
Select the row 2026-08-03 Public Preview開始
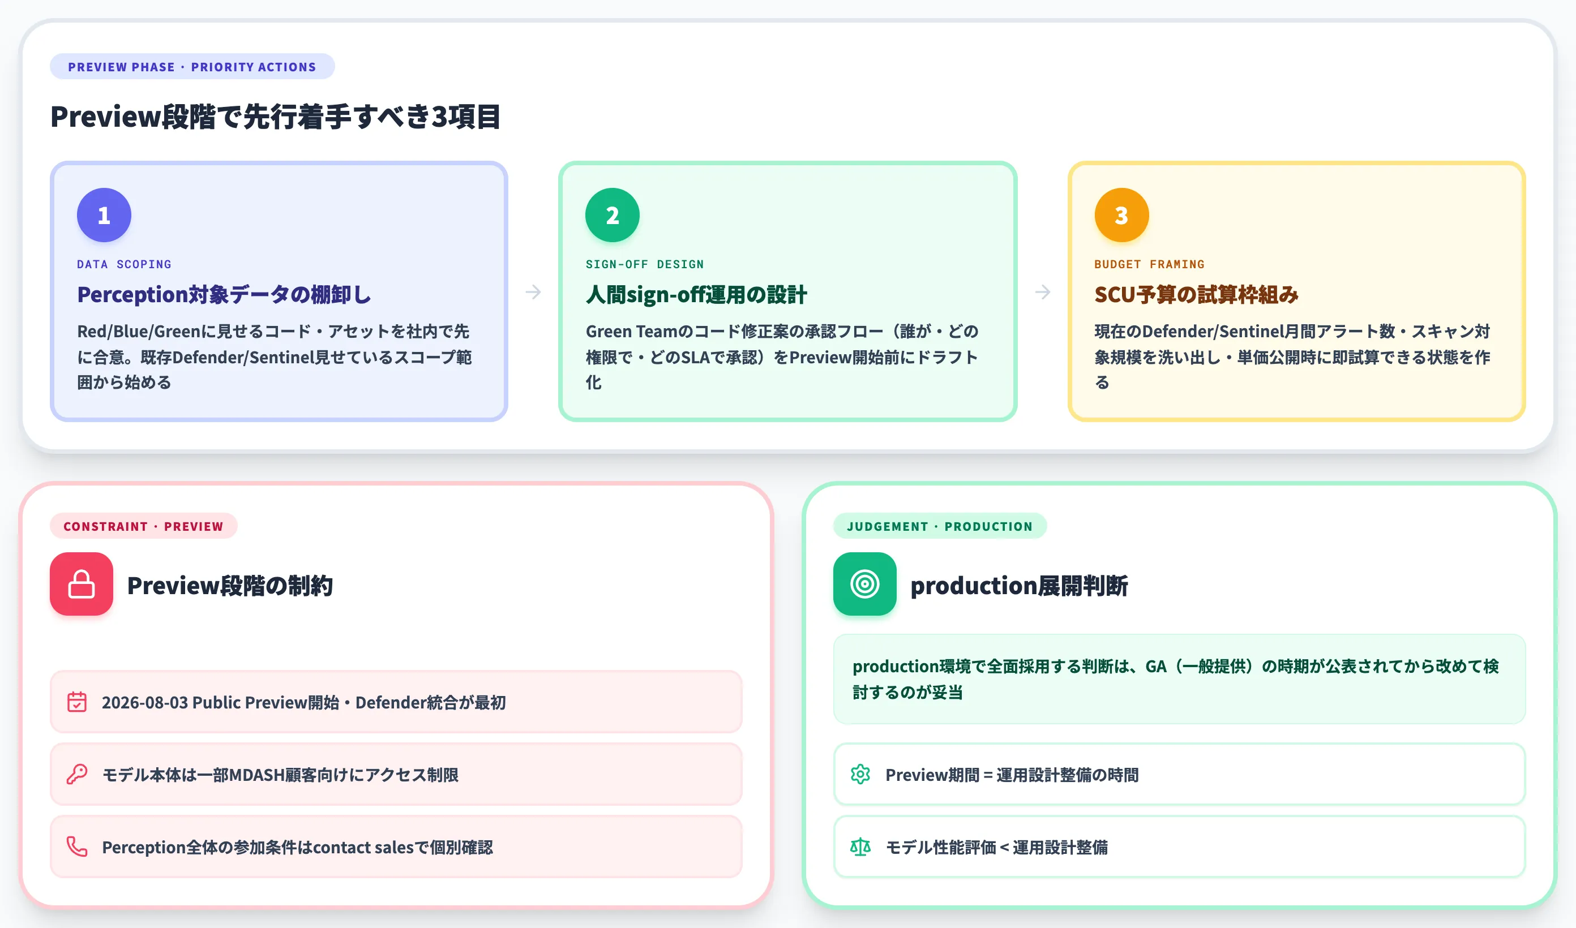[396, 702]
